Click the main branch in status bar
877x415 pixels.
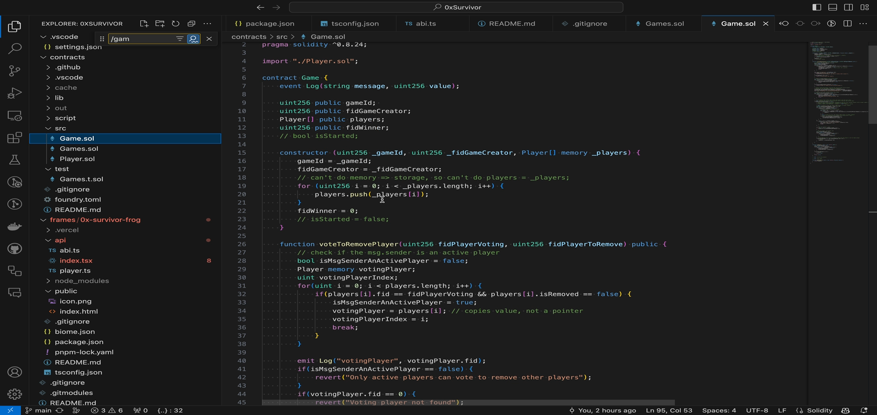coord(38,410)
